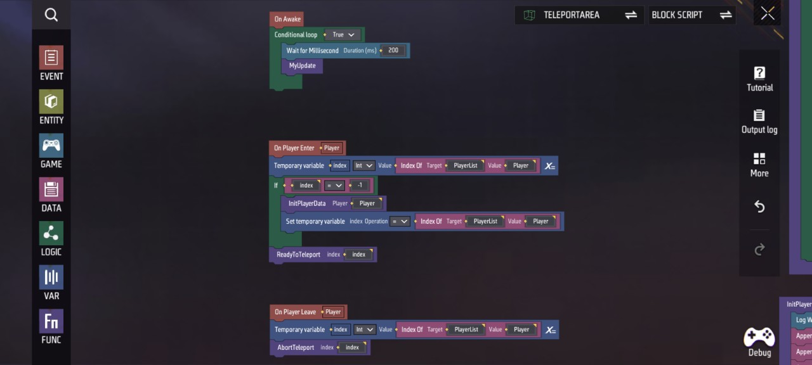Click the Debug gamepad button

759,342
